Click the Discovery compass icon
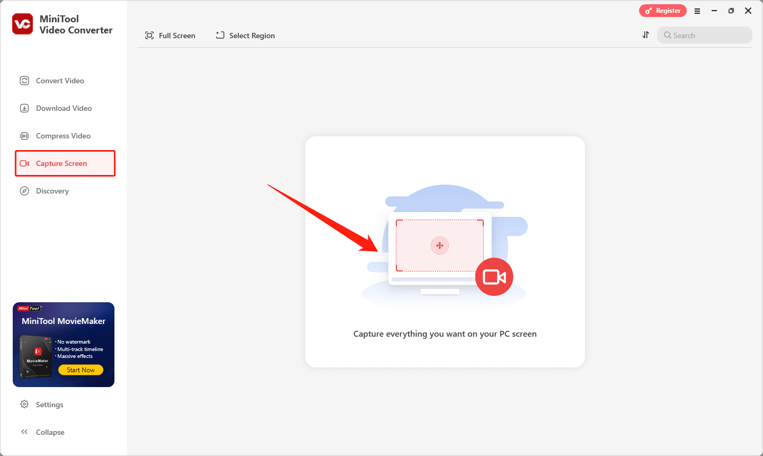 [x=24, y=191]
